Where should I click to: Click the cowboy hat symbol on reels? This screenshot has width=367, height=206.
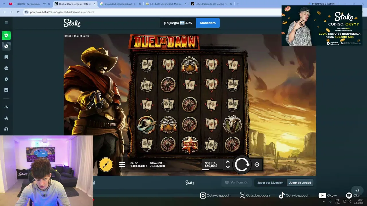point(147,125)
